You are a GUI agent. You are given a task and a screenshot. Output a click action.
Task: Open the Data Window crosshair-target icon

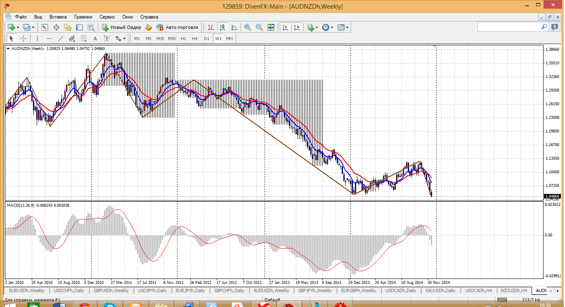click(x=56, y=27)
